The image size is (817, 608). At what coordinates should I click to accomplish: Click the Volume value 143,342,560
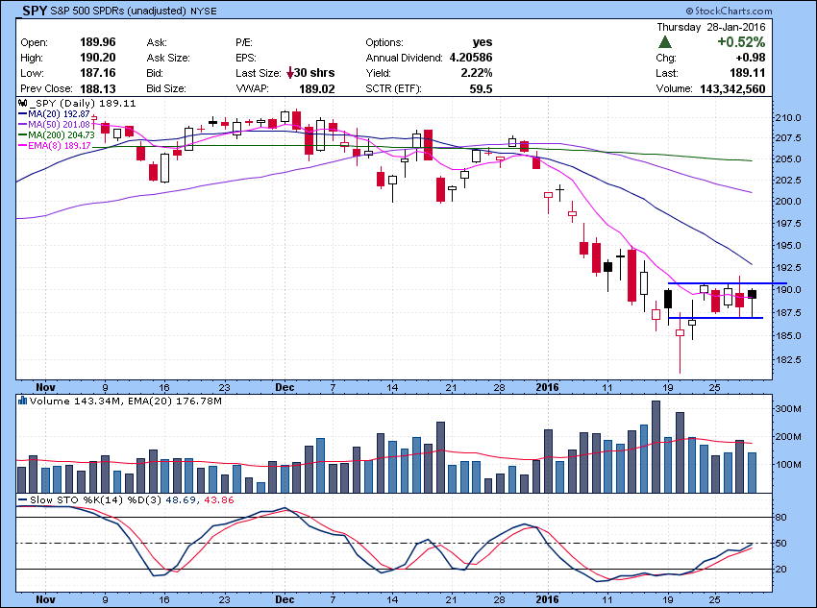(732, 88)
